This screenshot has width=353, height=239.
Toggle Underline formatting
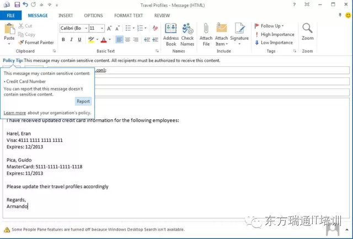coord(79,40)
